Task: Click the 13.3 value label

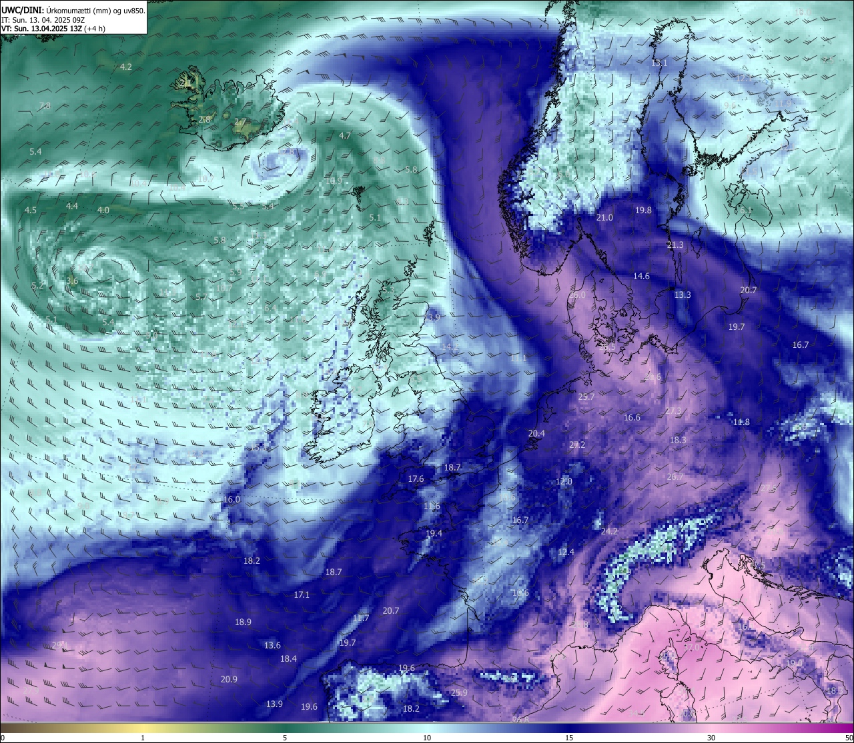Action: [683, 295]
